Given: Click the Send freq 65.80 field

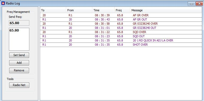Looking at the screenshot, I should (19, 23).
